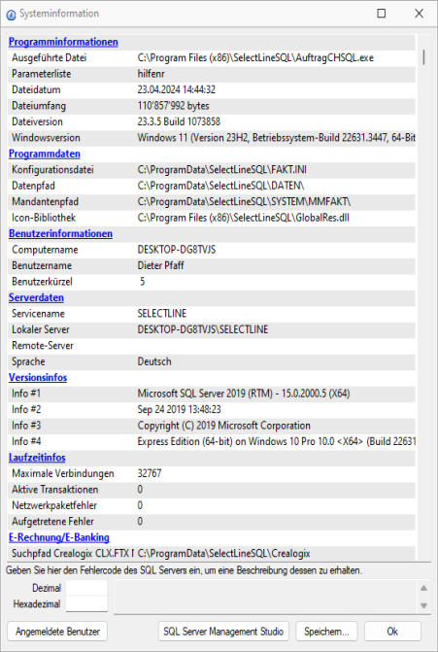Open the Laufzeitinfos section link

tap(37, 458)
